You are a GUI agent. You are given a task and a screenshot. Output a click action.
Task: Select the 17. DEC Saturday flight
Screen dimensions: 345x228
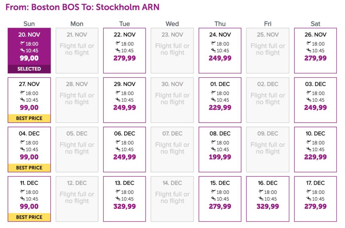[315, 199]
